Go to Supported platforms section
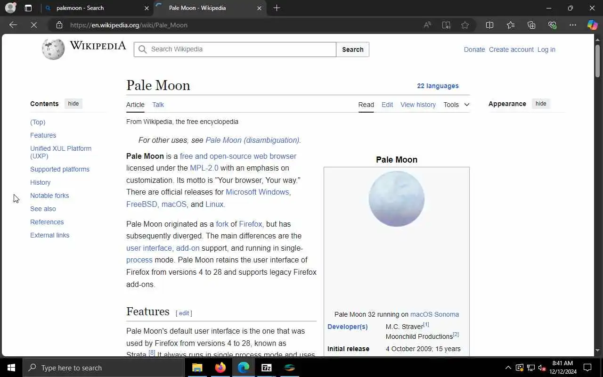 pos(60,169)
